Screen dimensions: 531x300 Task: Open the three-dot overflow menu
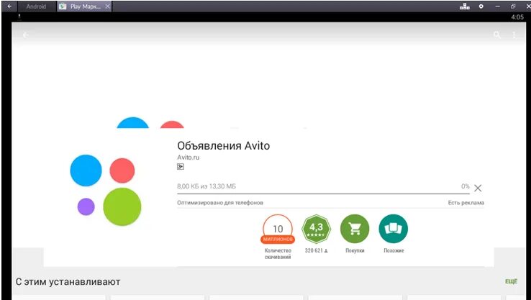[514, 35]
